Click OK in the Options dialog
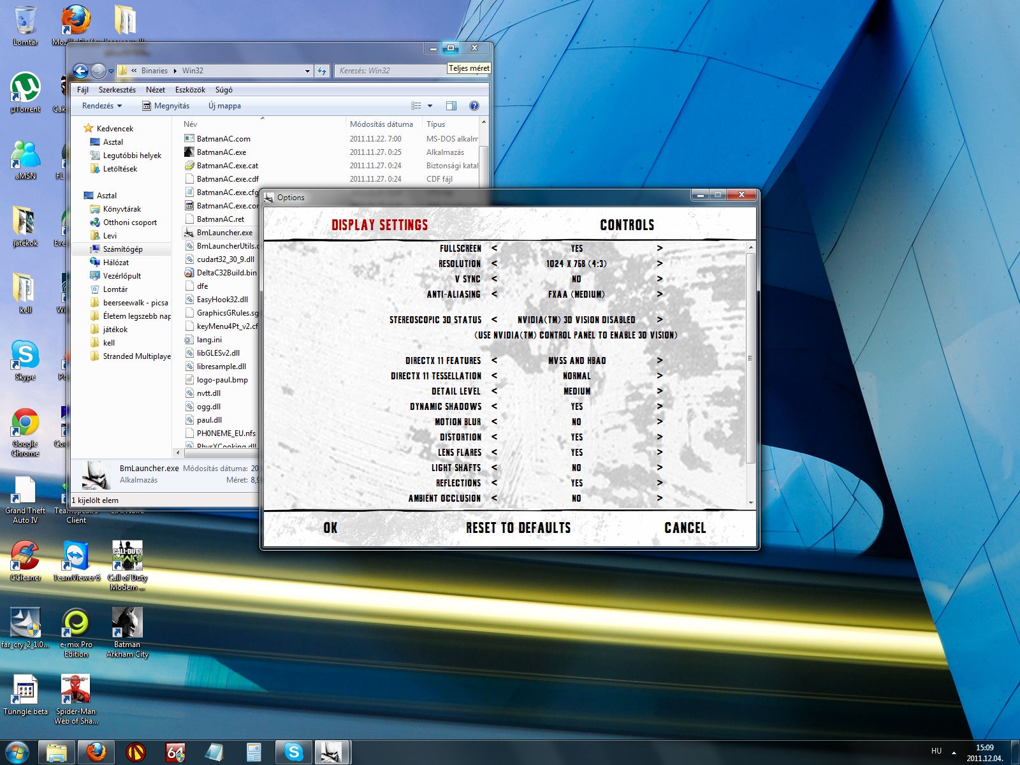The height and width of the screenshot is (765, 1020). [330, 528]
